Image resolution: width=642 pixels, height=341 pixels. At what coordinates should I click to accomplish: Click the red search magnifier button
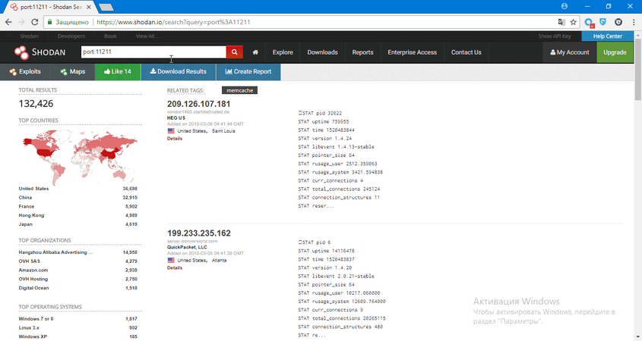235,52
